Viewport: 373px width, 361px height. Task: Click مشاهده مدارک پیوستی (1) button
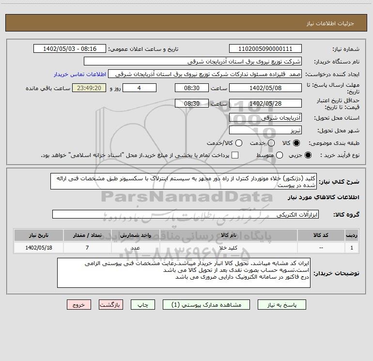(206, 305)
